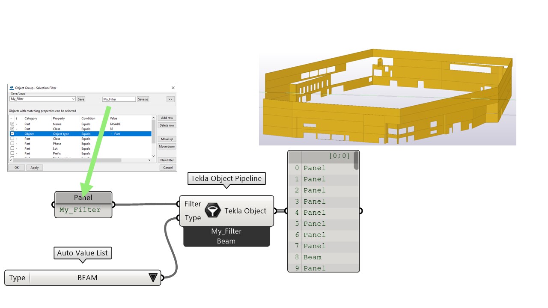Click the Beam entry at index 8
Screen dimensions: 548x308
pyautogui.click(x=313, y=257)
